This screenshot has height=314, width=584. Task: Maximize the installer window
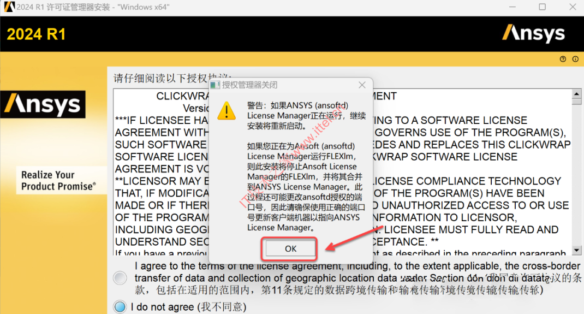tap(543, 7)
